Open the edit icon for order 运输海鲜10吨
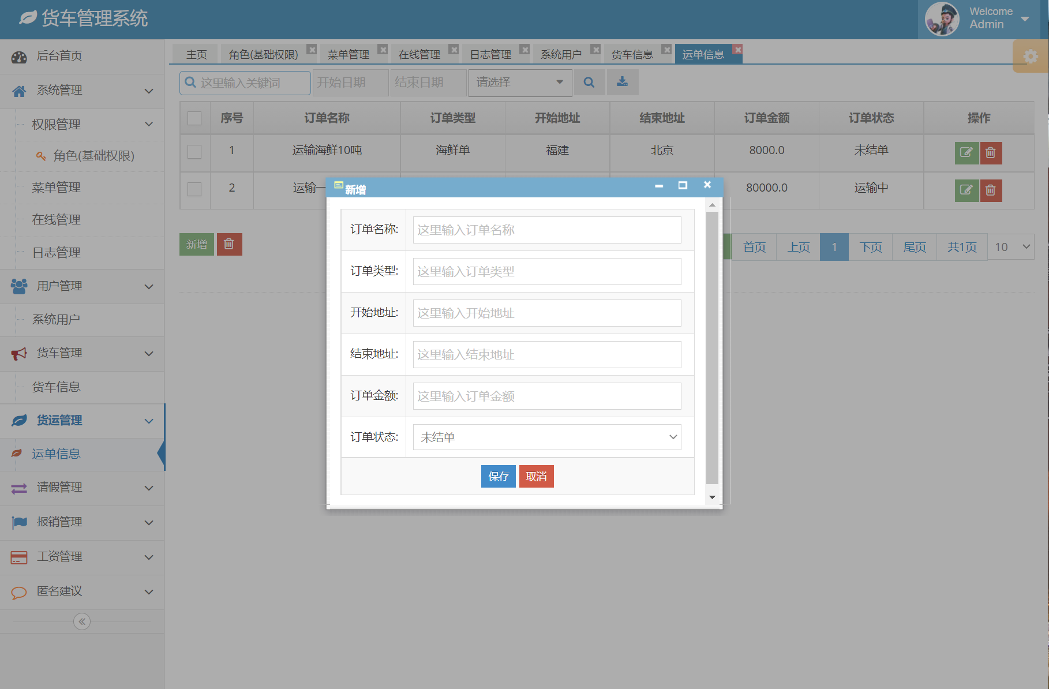Viewport: 1049px width, 689px height. point(966,153)
